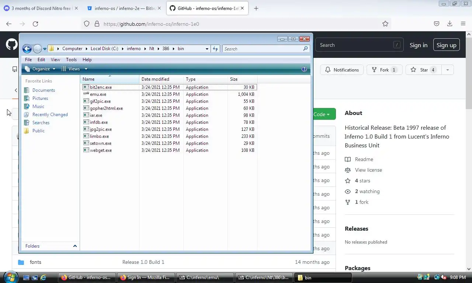Switch to the inferno-2e Bitbucket tab

(125, 8)
